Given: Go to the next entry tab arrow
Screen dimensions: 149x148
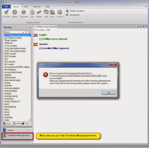Looking at the screenshot, I should [140, 27].
